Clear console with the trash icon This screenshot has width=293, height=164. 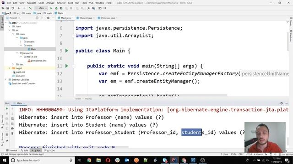[x=12, y=133]
